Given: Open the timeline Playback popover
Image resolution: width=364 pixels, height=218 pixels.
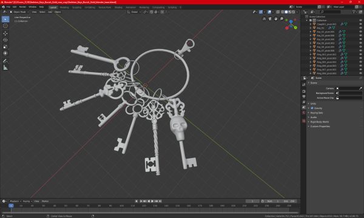Looking at the screenshot, I should tap(15, 201).
